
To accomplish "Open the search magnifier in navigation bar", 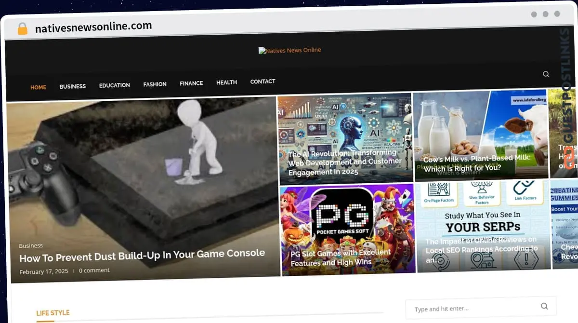I will [x=546, y=74].
